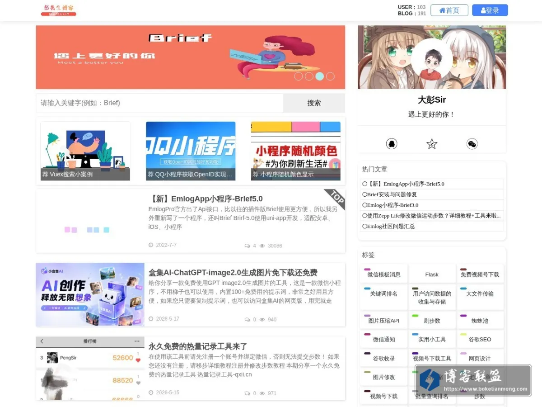Click clock icon beside date 2026-5-15
The height and width of the screenshot is (407, 542).
click(x=151, y=393)
